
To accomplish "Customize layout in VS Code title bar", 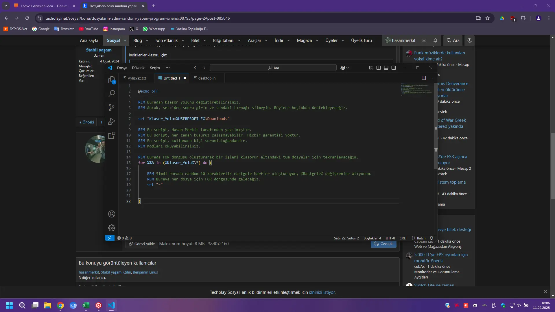I will (371, 68).
